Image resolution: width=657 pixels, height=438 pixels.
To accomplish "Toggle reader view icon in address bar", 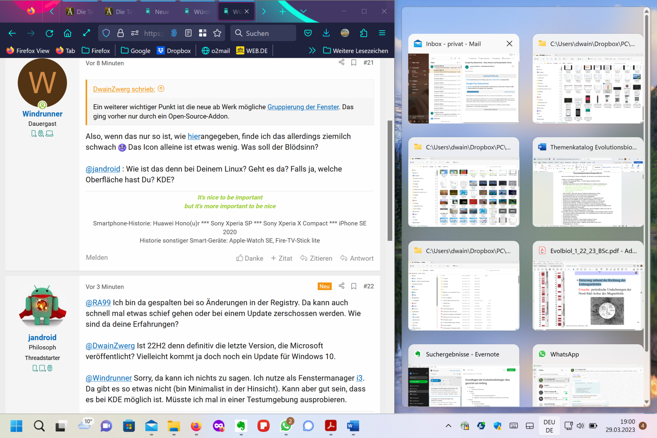I will coord(188,33).
